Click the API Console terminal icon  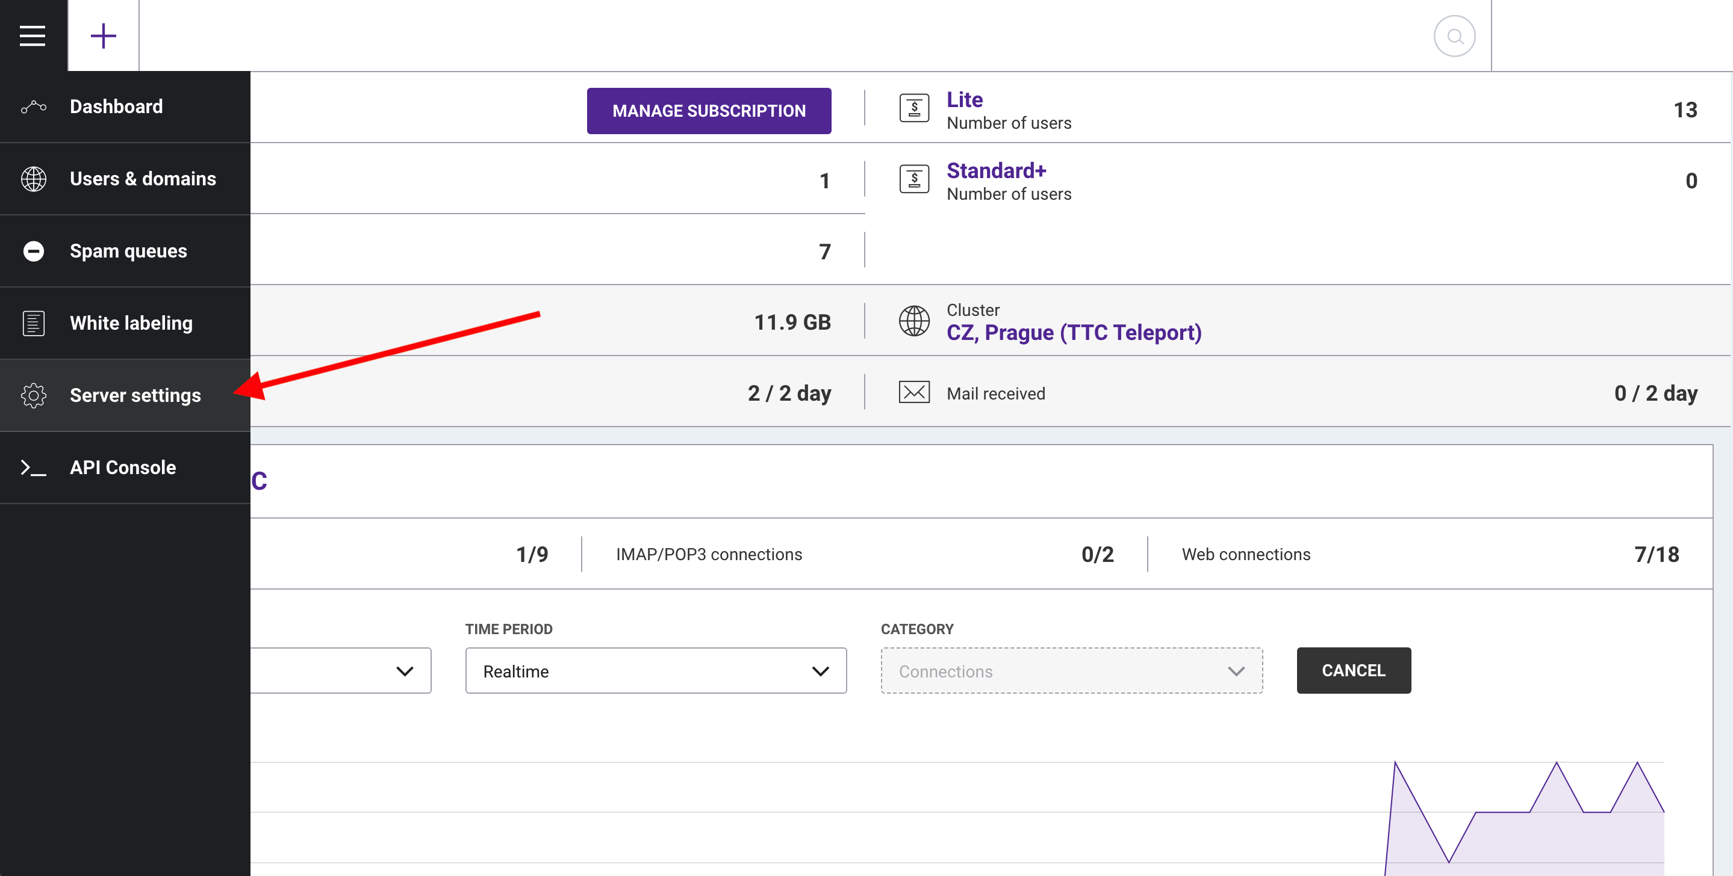34,468
